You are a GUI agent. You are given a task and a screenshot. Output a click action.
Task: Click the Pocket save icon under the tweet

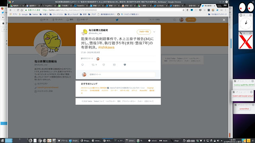125,65
